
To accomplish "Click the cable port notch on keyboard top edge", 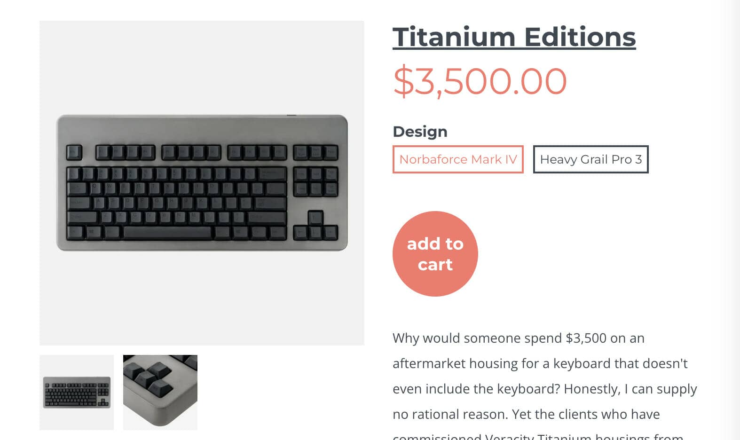I will (291, 115).
